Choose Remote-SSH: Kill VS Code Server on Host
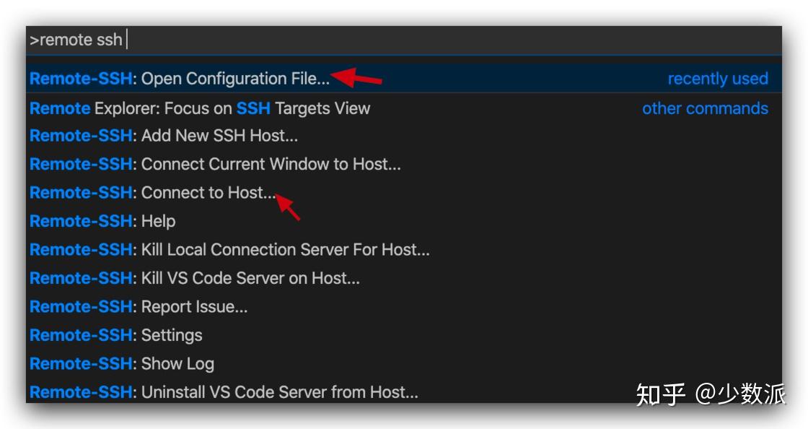 [404, 278]
